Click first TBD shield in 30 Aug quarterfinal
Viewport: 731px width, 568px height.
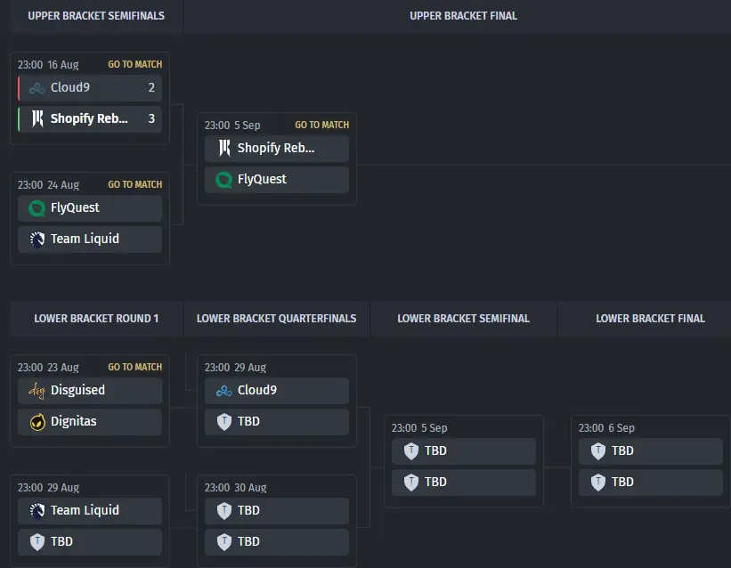[224, 511]
